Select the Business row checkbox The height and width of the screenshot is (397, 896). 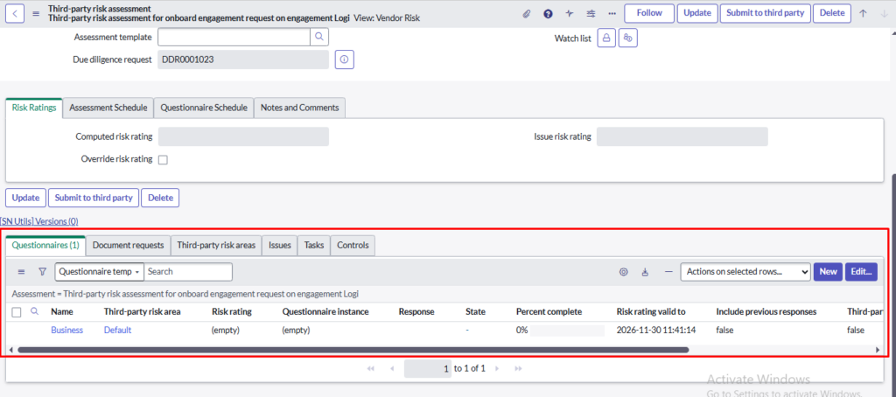pos(17,331)
